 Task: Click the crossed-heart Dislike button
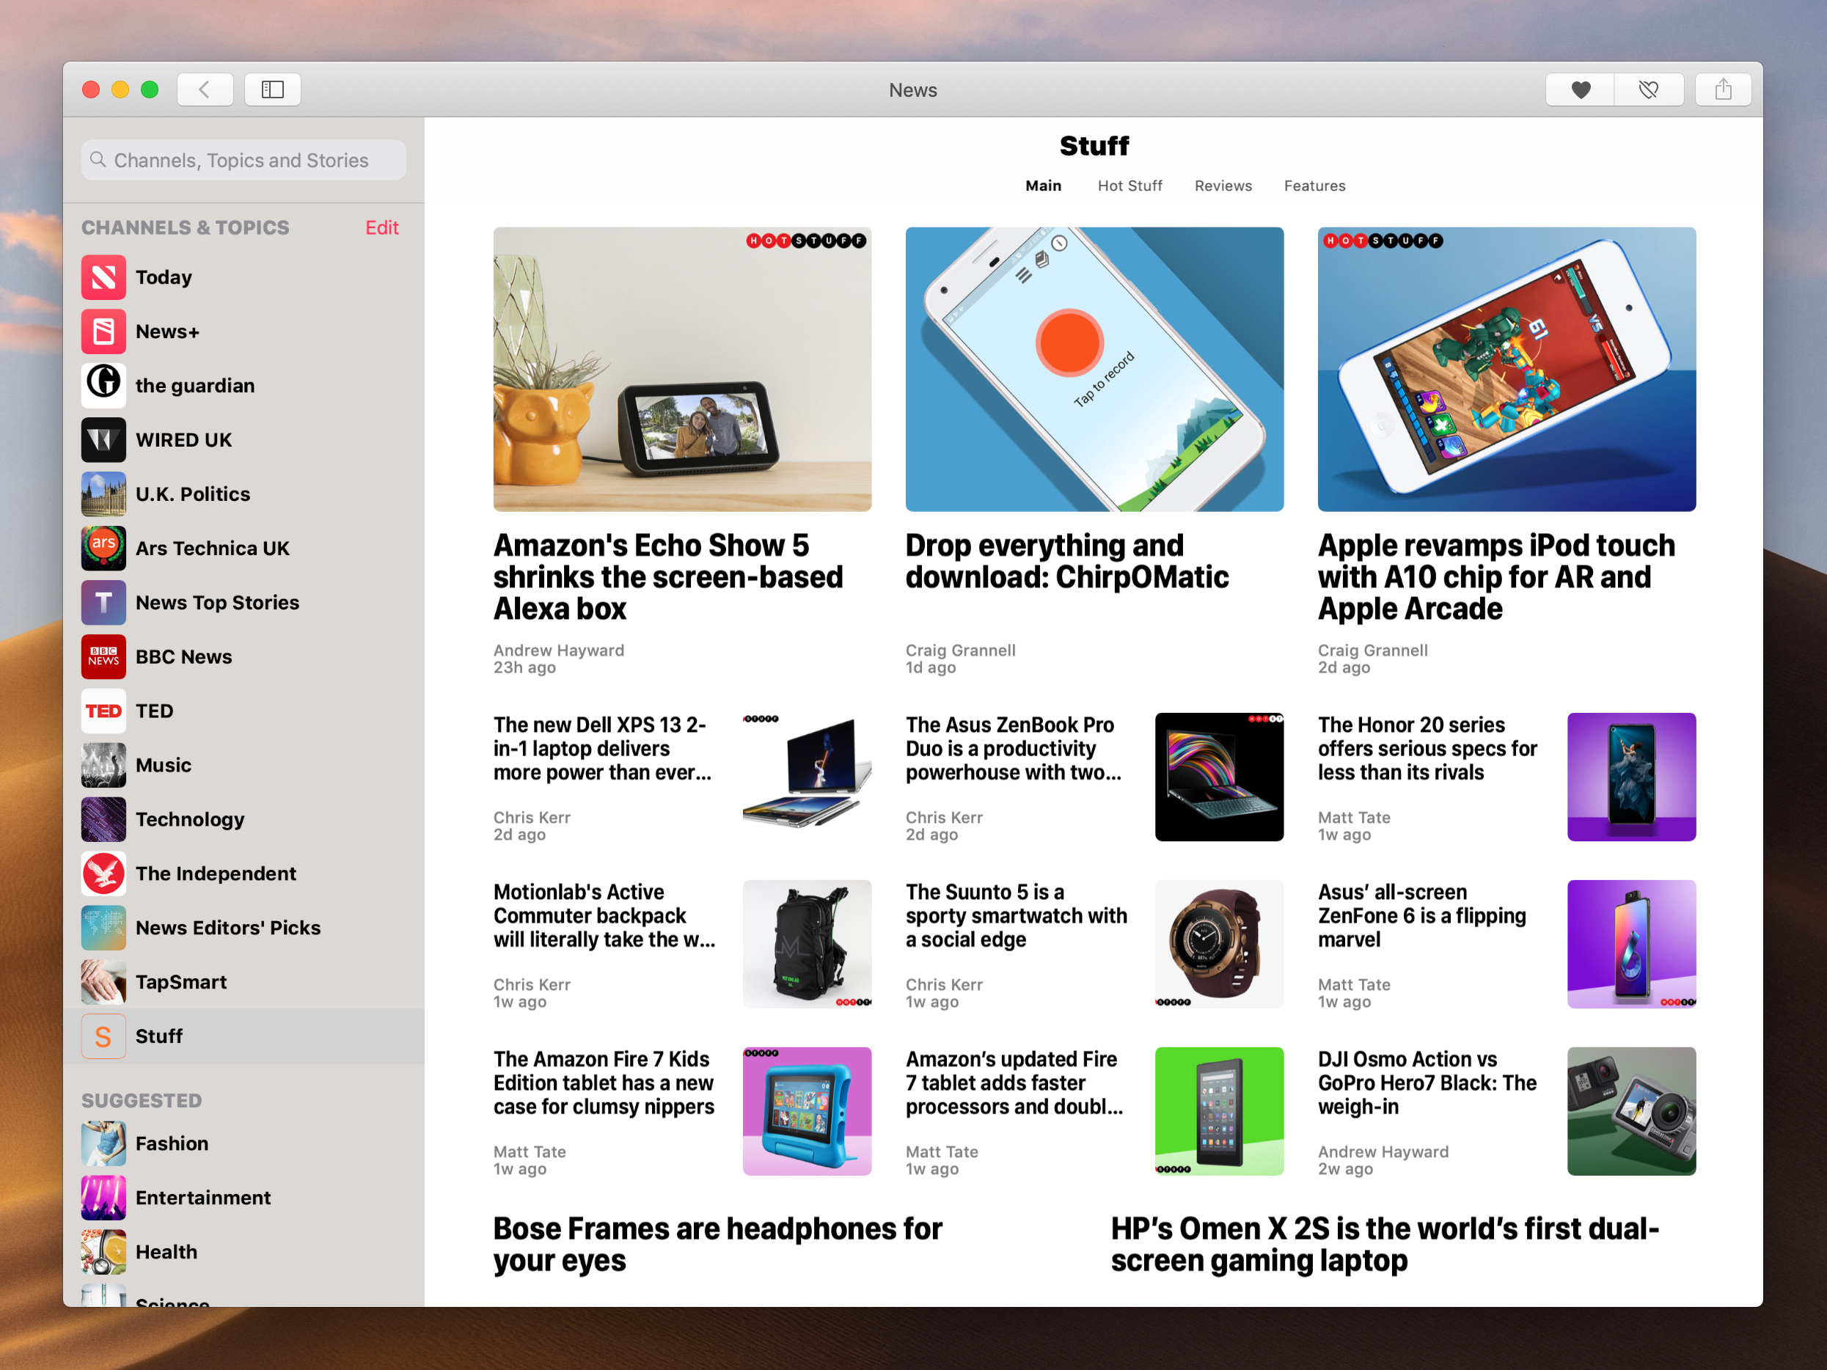tap(1649, 89)
